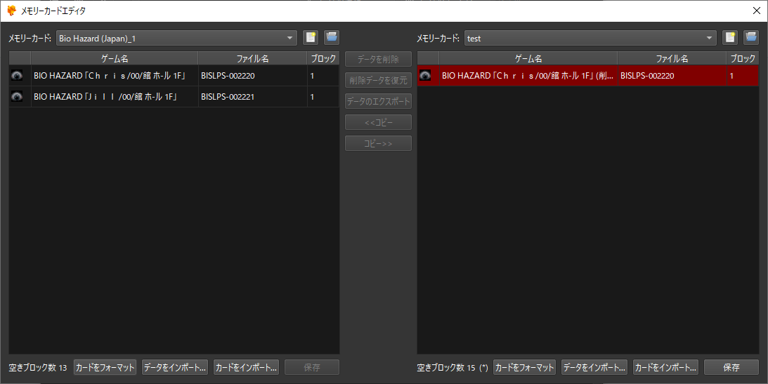Click the BISLPS-002221 file name cell

[x=253, y=97]
